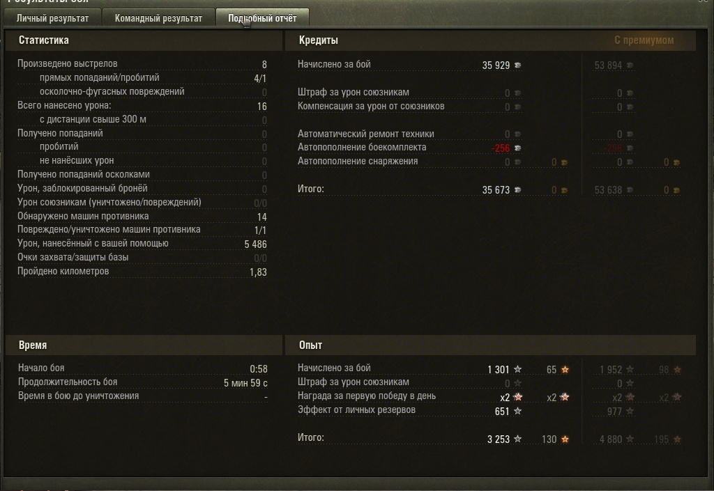The width and height of the screenshot is (714, 491).
Task: Click Урон, заблокированный бронёй label
Action: (x=82, y=188)
